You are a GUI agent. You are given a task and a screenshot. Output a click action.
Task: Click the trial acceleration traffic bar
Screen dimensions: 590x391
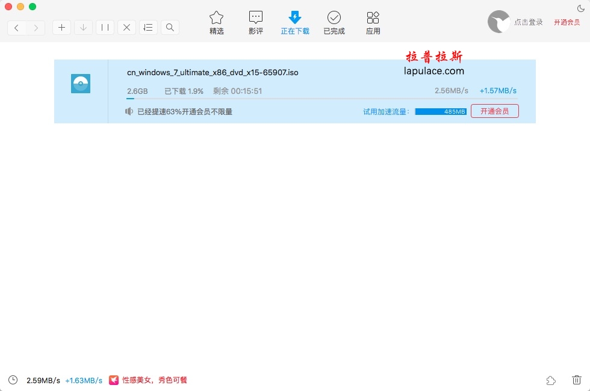coord(440,111)
